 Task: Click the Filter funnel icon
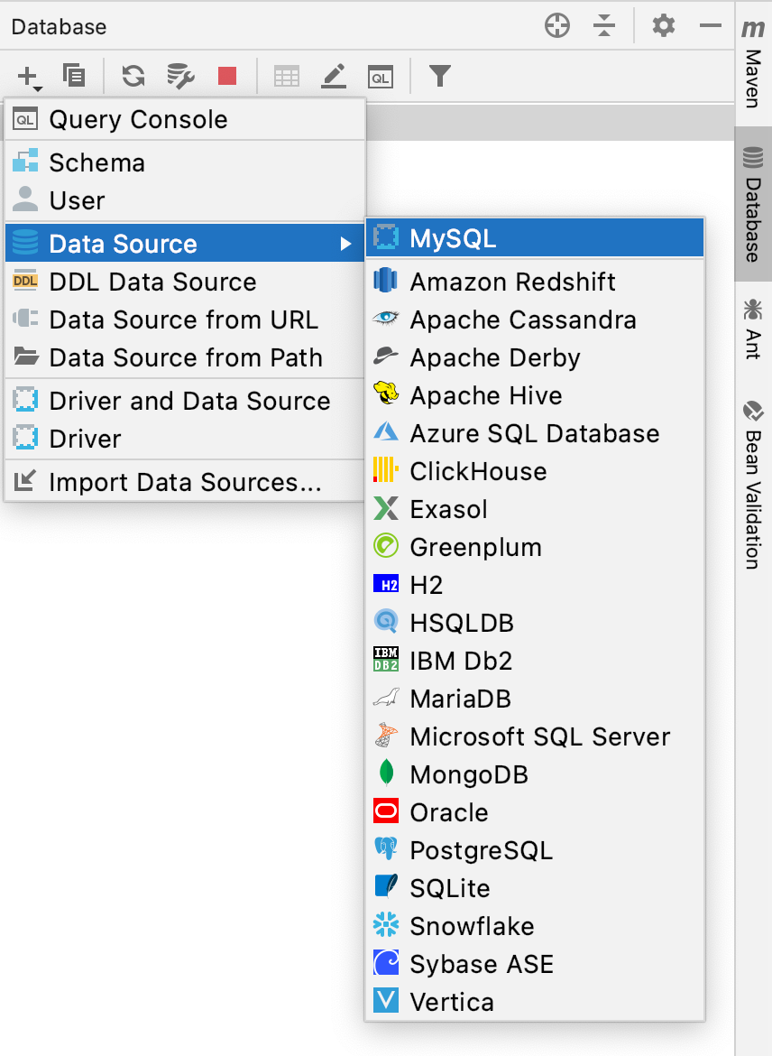[x=439, y=77]
